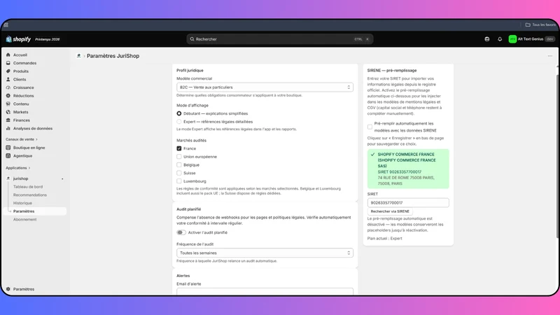Click Boutique en ligne link
Viewport: 560px width, 315px height.
click(29, 148)
